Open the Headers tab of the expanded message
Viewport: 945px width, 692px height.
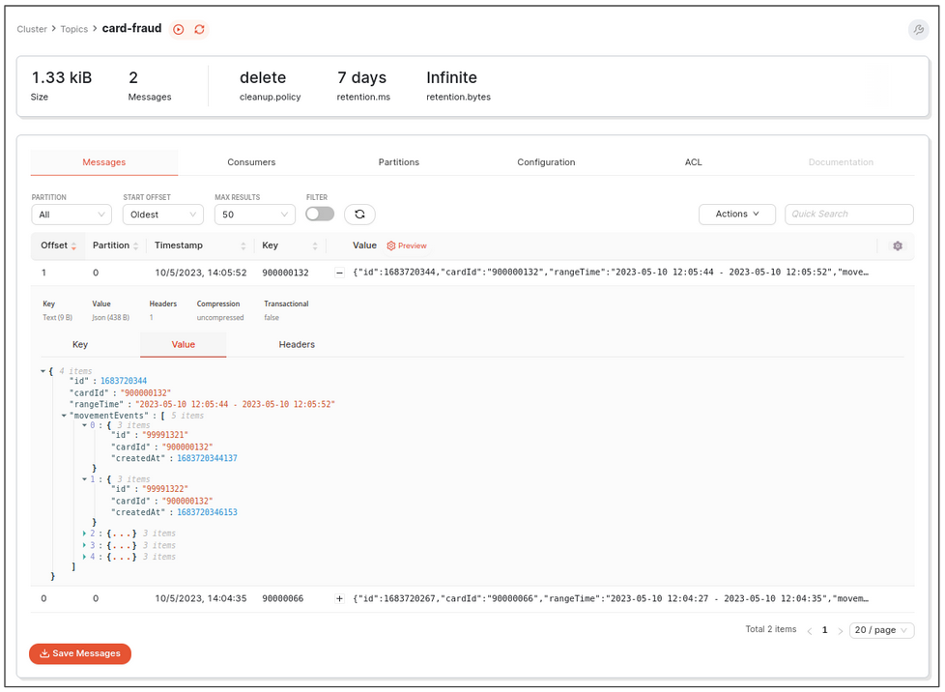pyautogui.click(x=297, y=344)
